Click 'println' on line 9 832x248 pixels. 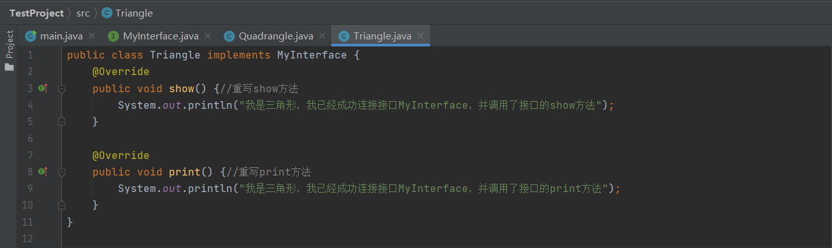click(210, 188)
